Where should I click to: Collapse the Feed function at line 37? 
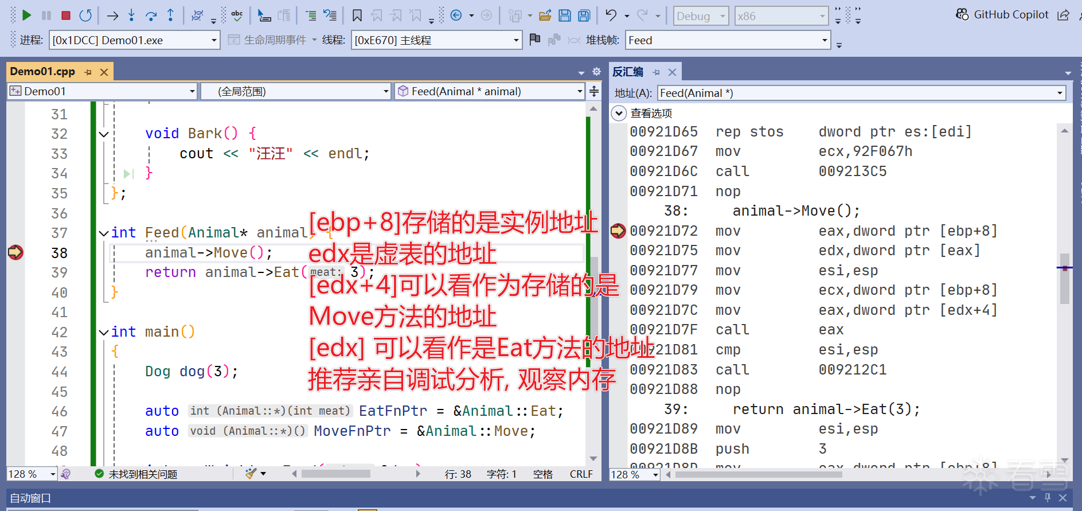[x=104, y=233]
